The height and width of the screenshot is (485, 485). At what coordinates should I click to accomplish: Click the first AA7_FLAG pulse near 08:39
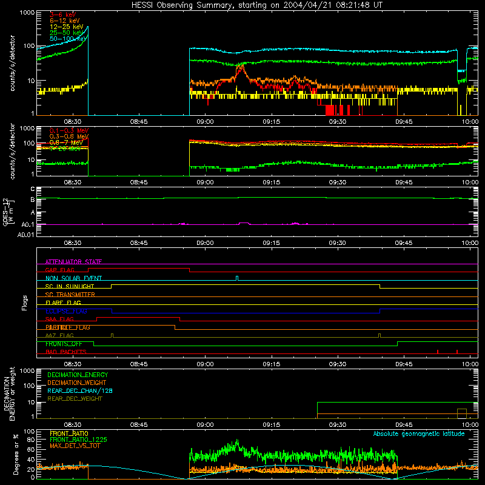[x=112, y=336]
